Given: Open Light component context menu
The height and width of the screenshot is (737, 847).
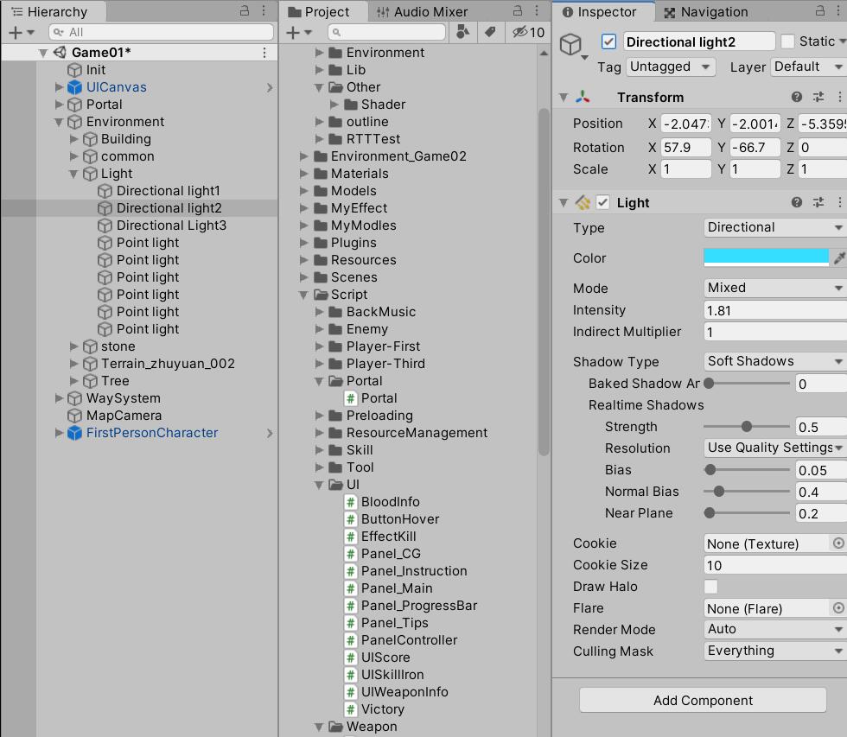Looking at the screenshot, I should point(839,202).
